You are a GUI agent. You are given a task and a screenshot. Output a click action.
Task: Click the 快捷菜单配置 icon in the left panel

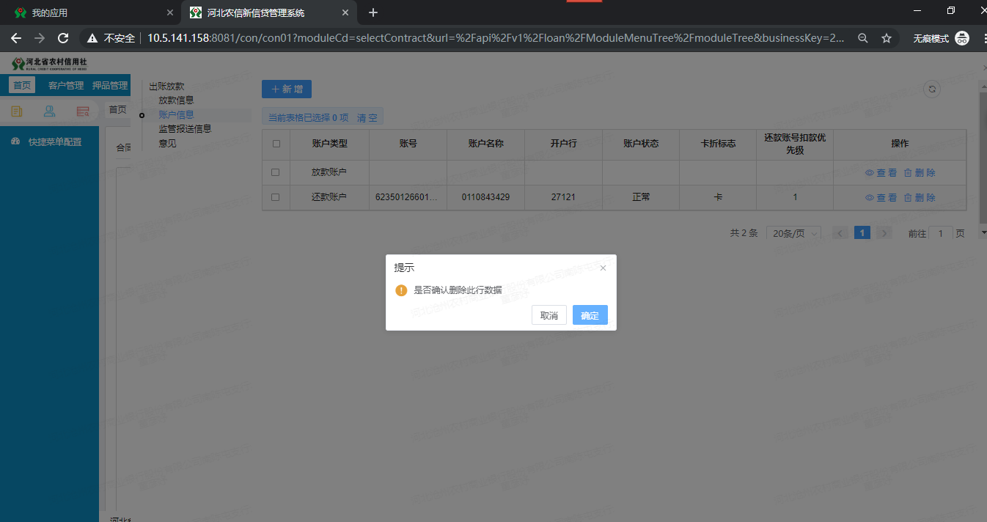click(x=15, y=141)
